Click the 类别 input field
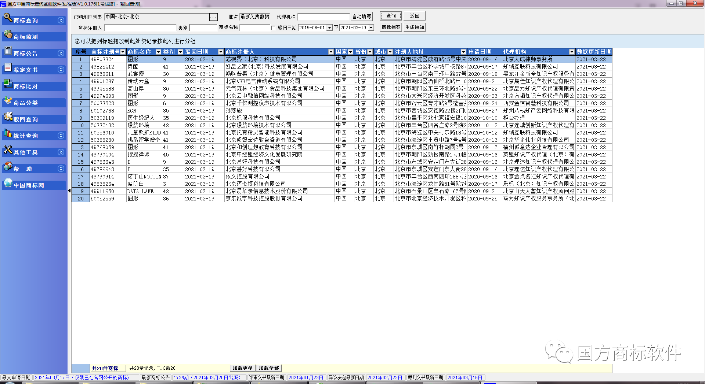 click(203, 28)
